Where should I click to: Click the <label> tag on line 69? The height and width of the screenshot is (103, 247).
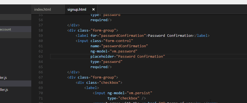[92, 88]
